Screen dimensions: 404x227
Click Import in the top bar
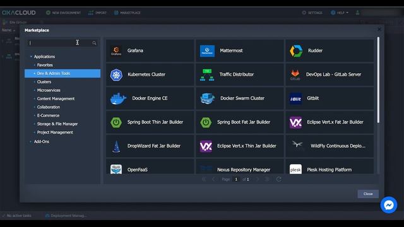tap(97, 13)
